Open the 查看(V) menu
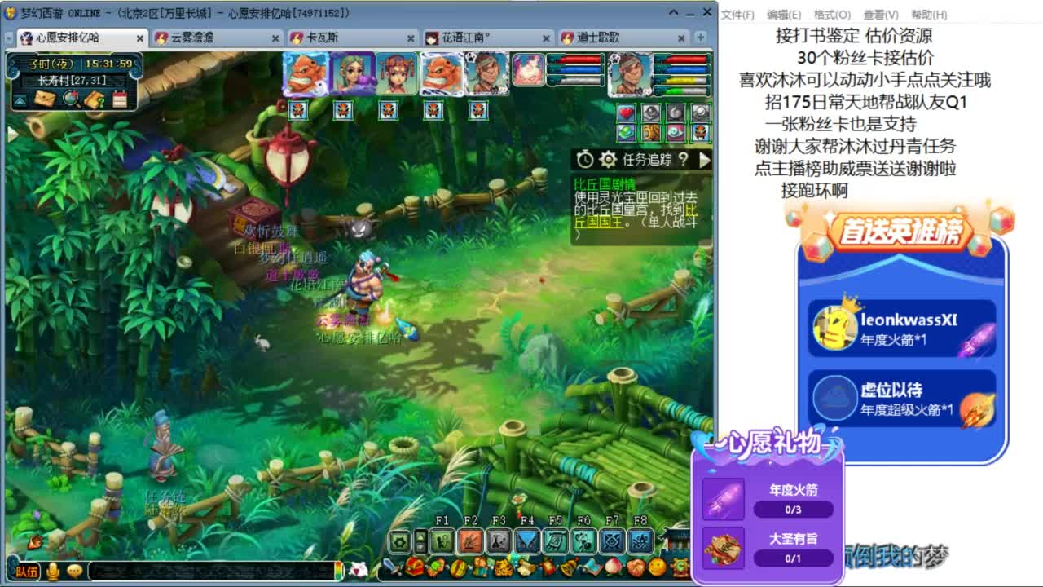Image resolution: width=1043 pixels, height=587 pixels. click(881, 15)
